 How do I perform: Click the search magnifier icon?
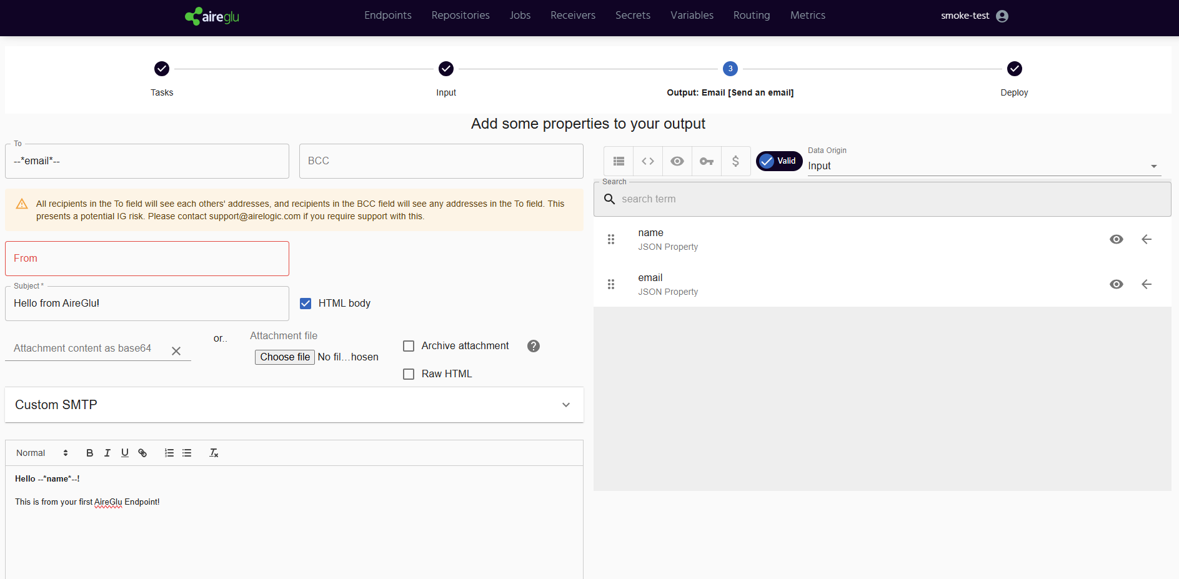coord(609,199)
